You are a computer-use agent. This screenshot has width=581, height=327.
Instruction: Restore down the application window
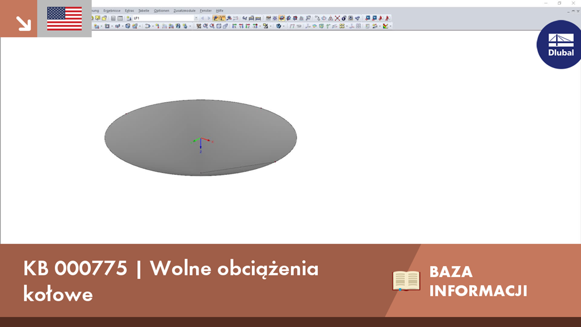coord(559,3)
